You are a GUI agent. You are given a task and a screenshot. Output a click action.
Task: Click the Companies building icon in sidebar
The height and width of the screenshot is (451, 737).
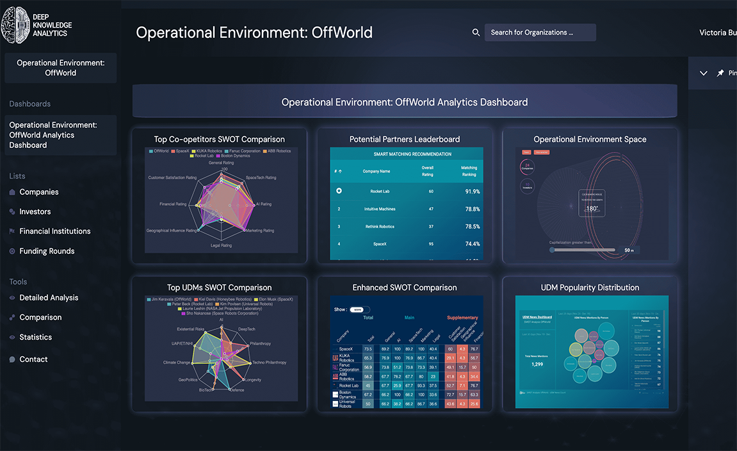(x=12, y=192)
